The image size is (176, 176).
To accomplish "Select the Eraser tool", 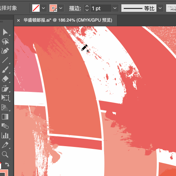I will click(x=5, y=79).
